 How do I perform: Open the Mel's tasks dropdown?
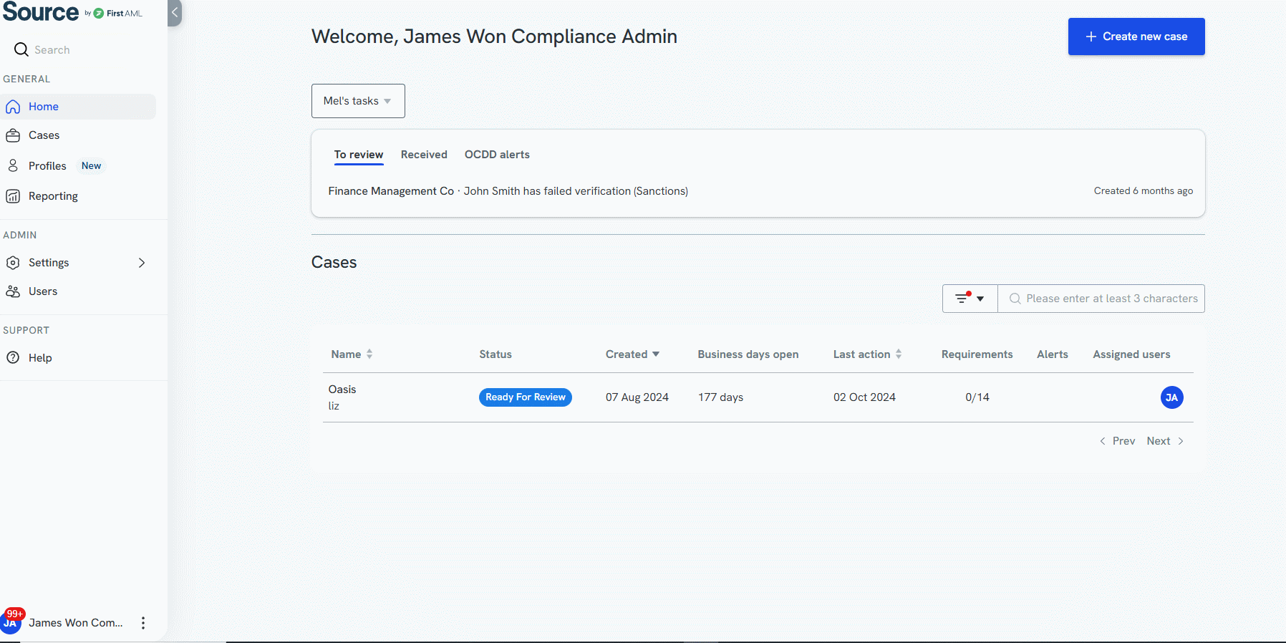[x=358, y=101]
